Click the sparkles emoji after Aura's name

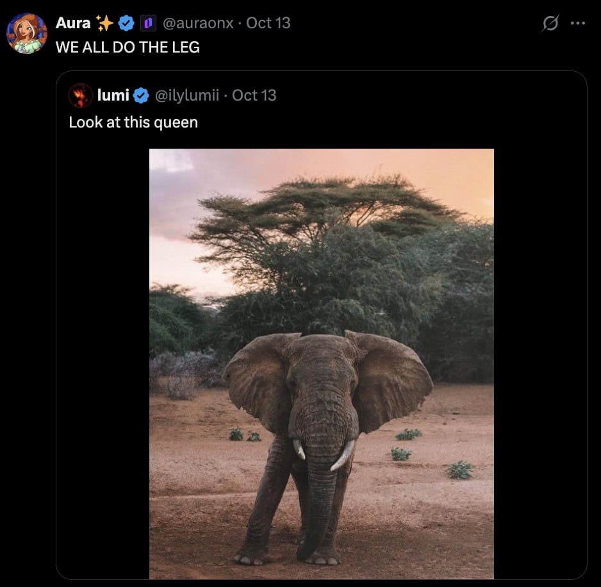coord(104,23)
